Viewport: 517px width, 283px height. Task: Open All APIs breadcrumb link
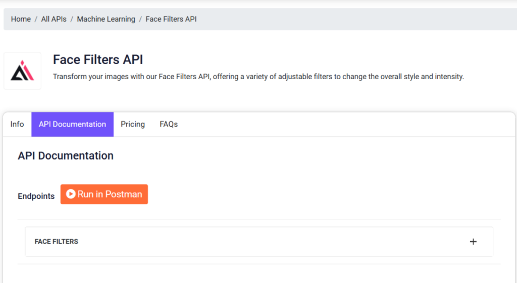point(54,19)
